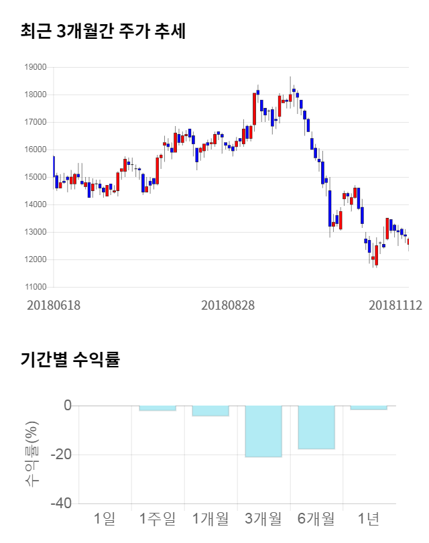Click the 11000 price axis label

tap(35, 287)
